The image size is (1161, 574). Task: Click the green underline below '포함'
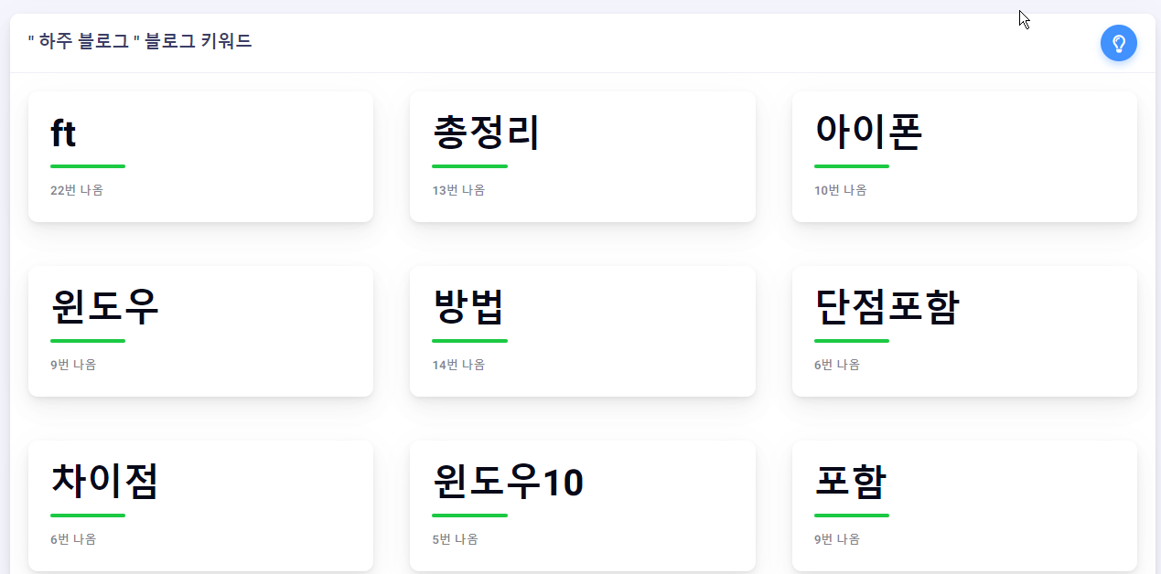tap(851, 516)
